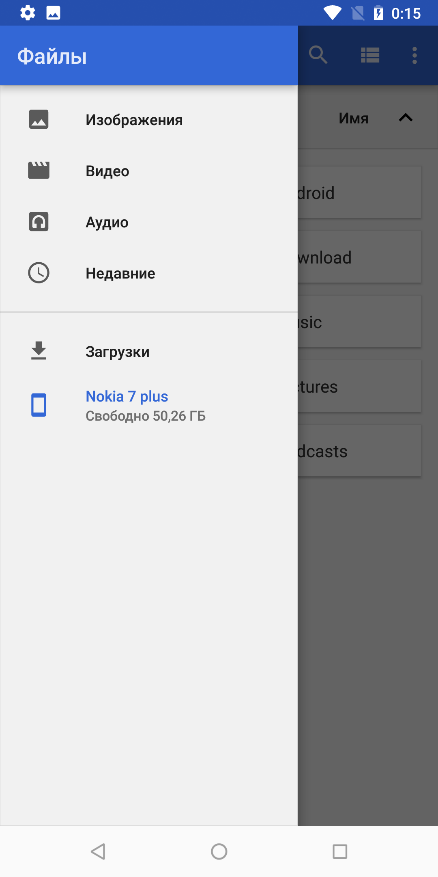
Task: Open the three-dot overflow menu
Action: coord(414,55)
